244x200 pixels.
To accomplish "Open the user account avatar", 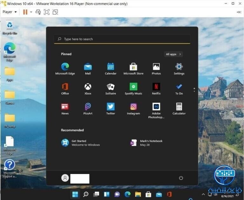I will (x=65, y=178).
